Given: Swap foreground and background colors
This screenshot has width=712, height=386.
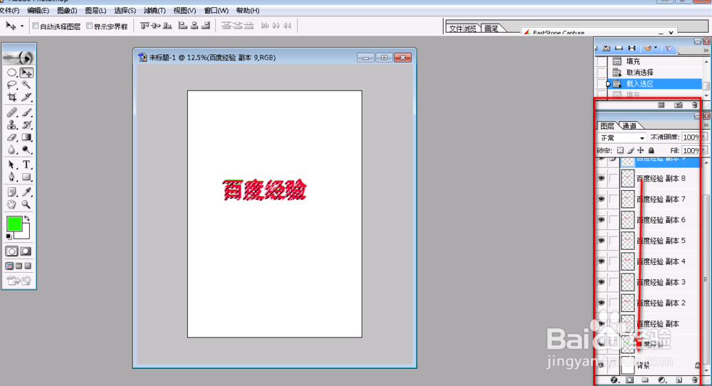Looking at the screenshot, I should (x=27, y=219).
